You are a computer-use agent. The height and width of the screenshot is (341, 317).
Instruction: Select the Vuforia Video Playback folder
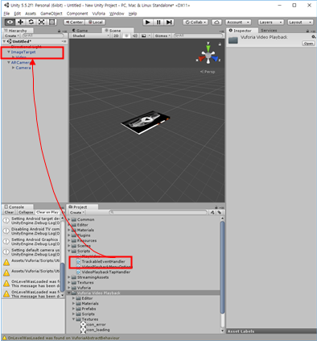(143, 293)
